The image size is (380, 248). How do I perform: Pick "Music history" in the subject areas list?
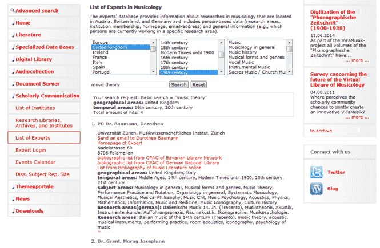(243, 52)
